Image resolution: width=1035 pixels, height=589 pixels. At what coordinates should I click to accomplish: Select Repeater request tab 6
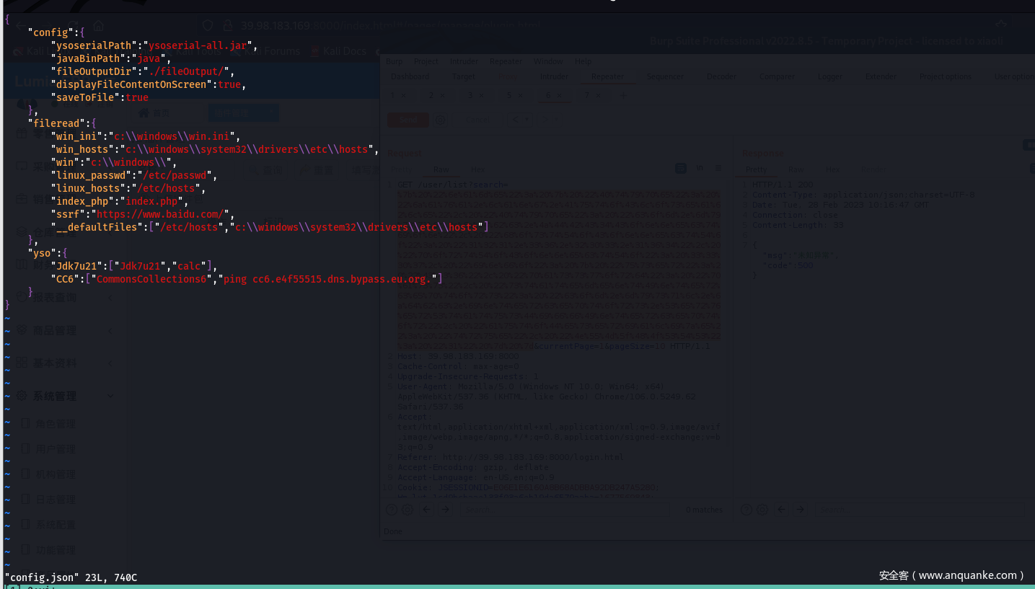(549, 95)
